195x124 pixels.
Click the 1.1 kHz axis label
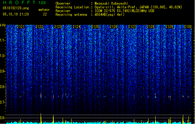3,40
